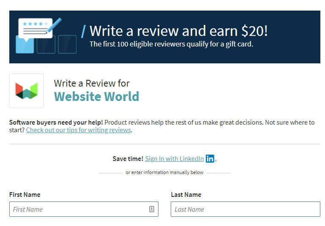Image resolution: width=325 pixels, height=226 pixels.
Task: Focus the First Name text field
Action: coord(84,209)
